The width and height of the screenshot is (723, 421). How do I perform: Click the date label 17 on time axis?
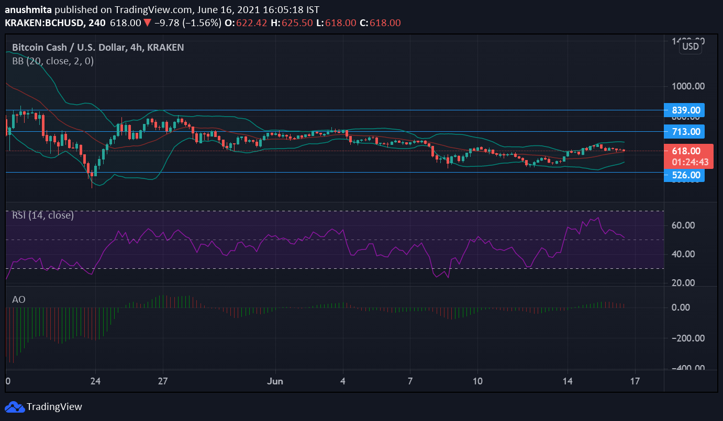(x=635, y=381)
